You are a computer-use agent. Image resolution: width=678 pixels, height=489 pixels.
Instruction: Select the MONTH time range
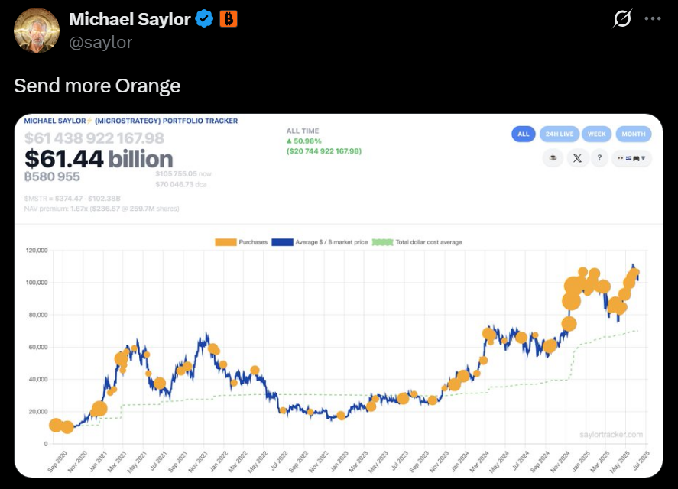click(x=633, y=134)
